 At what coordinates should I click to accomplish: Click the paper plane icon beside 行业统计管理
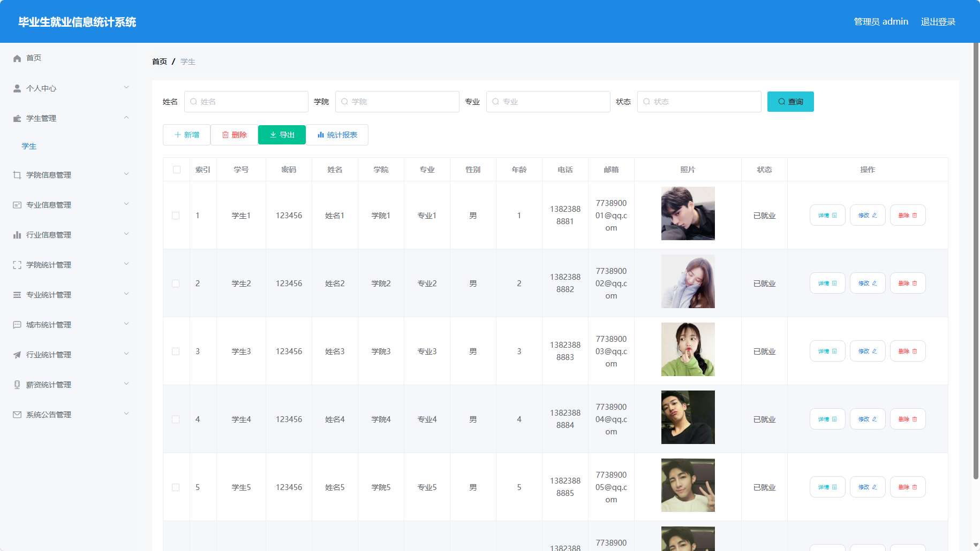[x=17, y=355]
